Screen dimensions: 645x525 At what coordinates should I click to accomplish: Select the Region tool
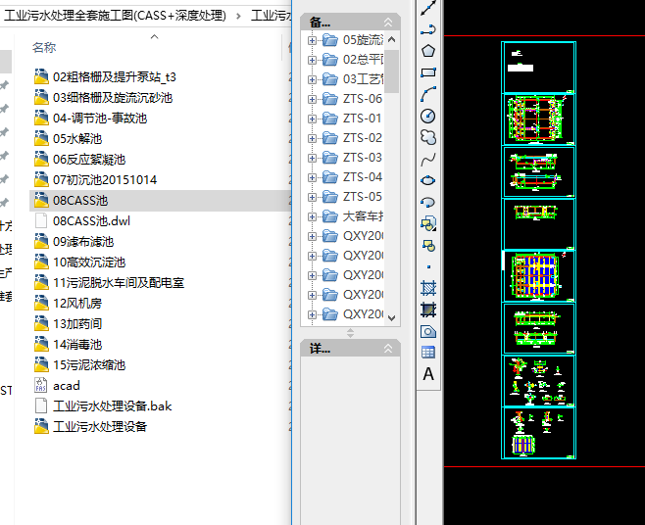pos(428,331)
